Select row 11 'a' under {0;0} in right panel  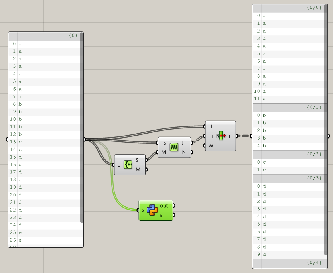click(288, 99)
